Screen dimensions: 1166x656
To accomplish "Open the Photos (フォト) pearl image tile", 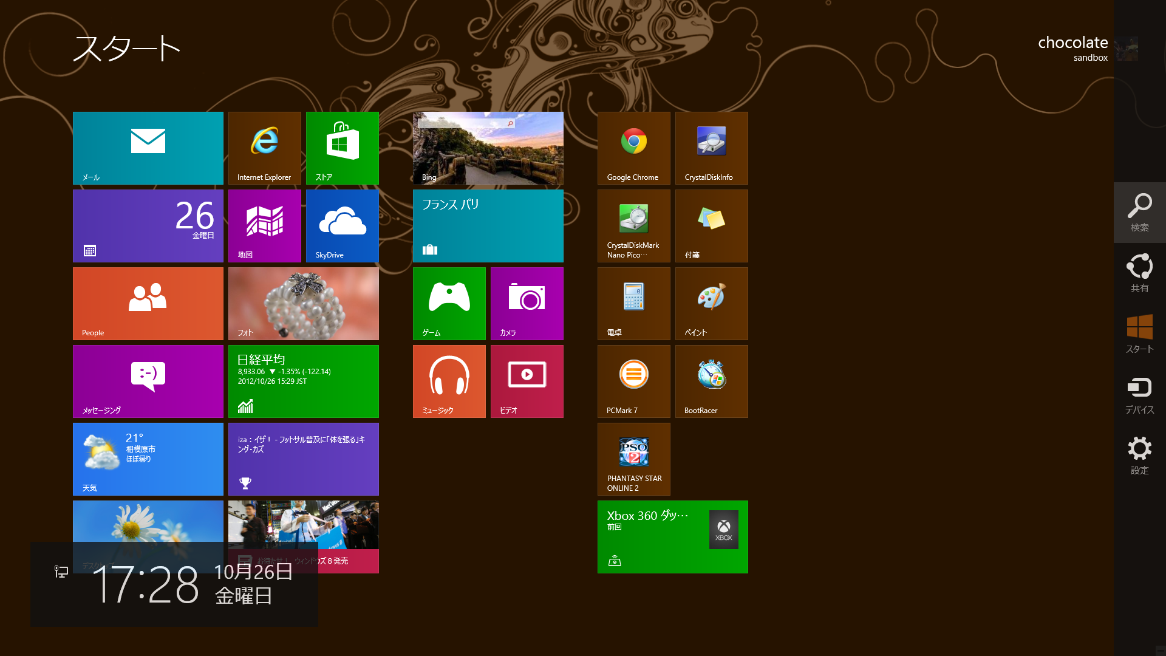I will [x=303, y=303].
